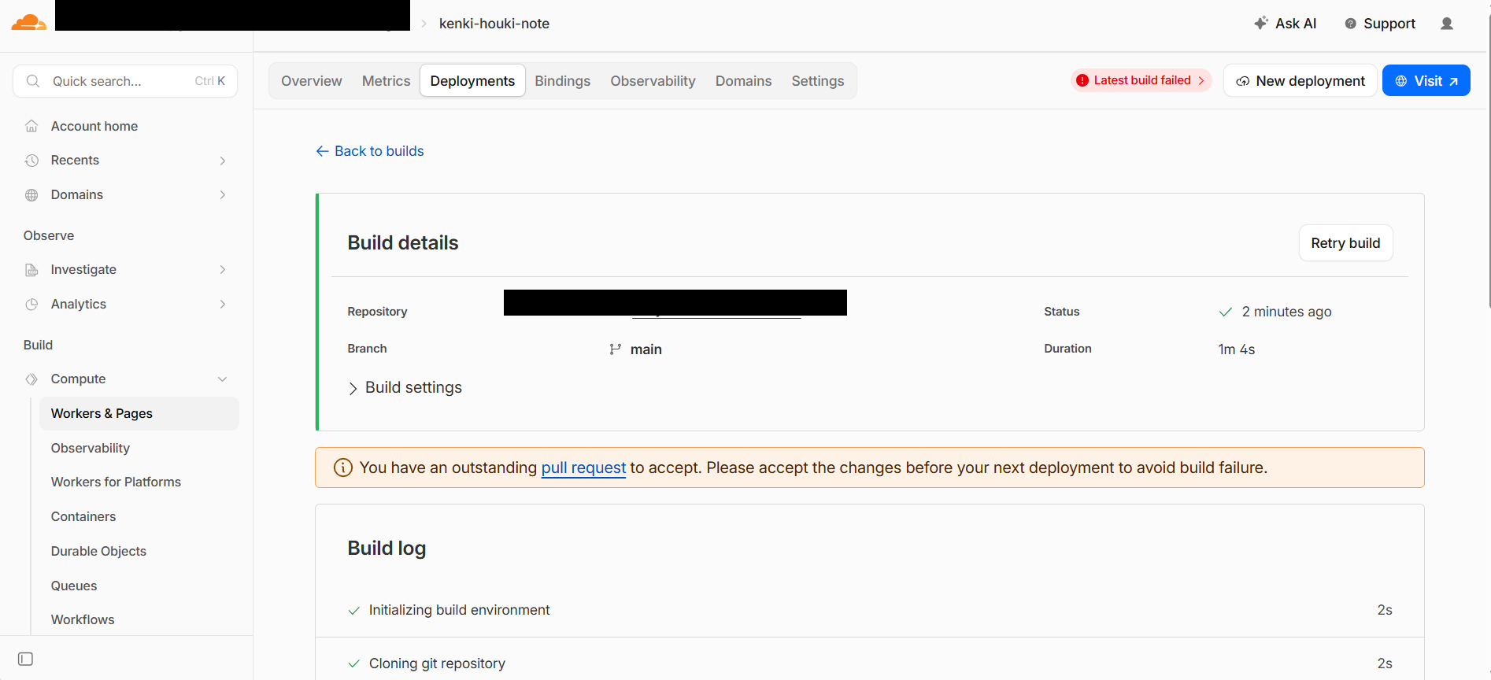Expand the Build settings disclosure
The height and width of the screenshot is (680, 1491).
pyautogui.click(x=405, y=388)
